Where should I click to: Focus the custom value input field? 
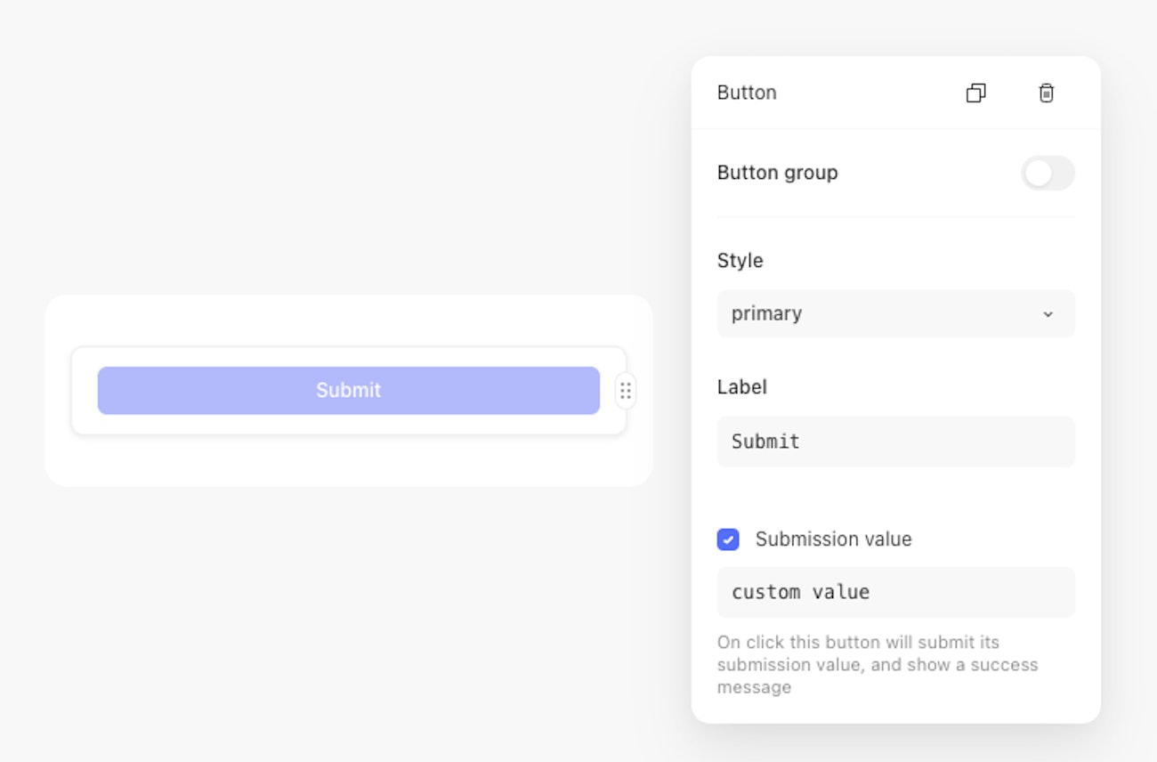coord(895,592)
